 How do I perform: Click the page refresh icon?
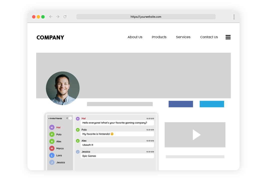tap(65, 17)
